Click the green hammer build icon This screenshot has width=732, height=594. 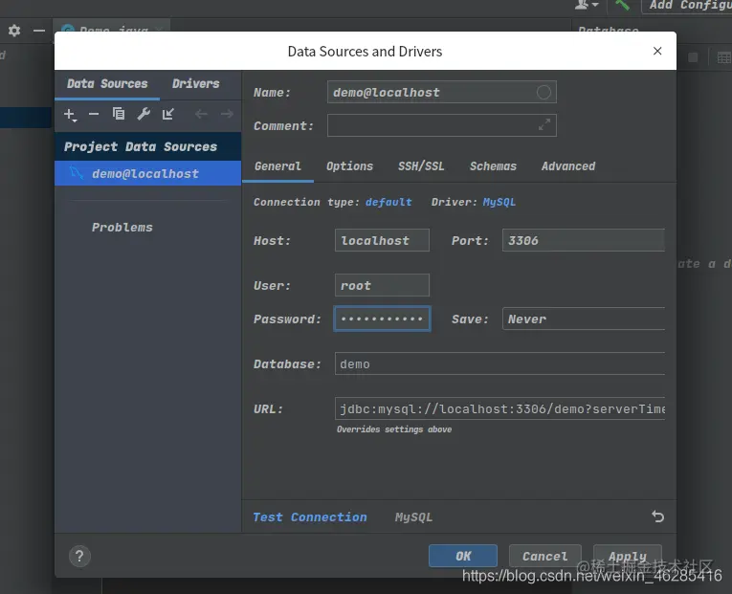pos(622,5)
